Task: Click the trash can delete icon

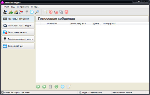Action: (50, 87)
